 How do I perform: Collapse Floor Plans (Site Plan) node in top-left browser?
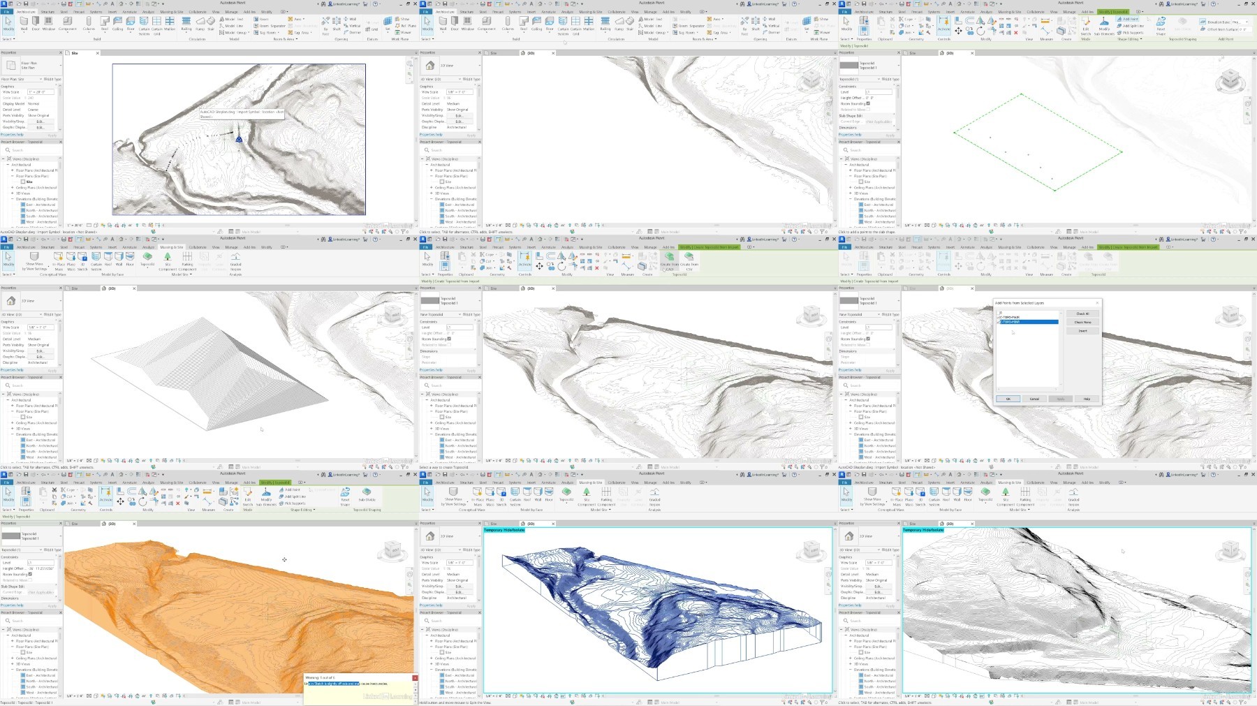(x=13, y=176)
